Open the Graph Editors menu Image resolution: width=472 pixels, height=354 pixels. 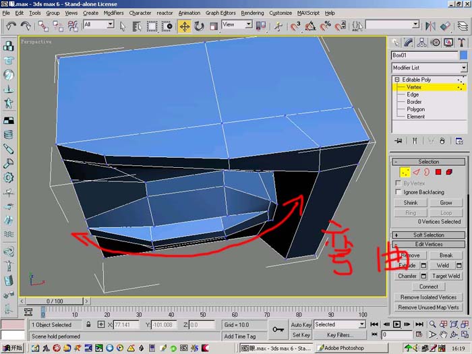point(220,13)
